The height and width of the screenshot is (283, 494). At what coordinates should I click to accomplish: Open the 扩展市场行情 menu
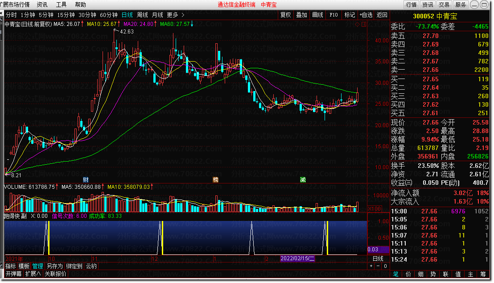[x=15, y=4]
